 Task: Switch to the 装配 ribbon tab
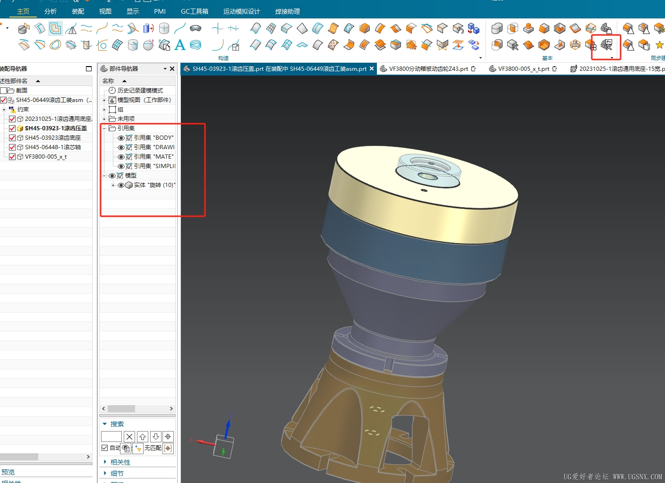pos(78,11)
